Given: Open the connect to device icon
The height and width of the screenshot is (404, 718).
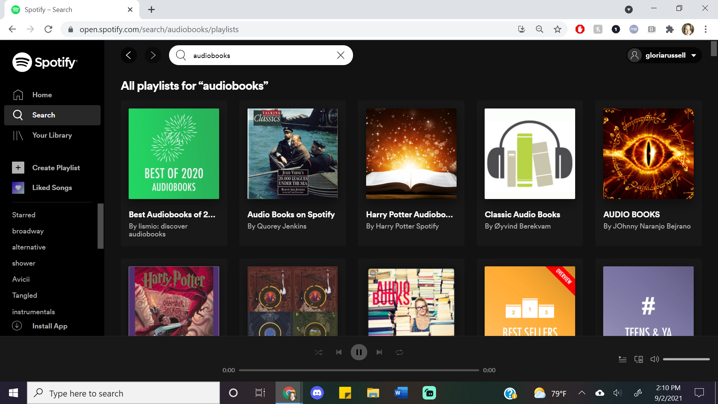Looking at the screenshot, I should point(639,359).
